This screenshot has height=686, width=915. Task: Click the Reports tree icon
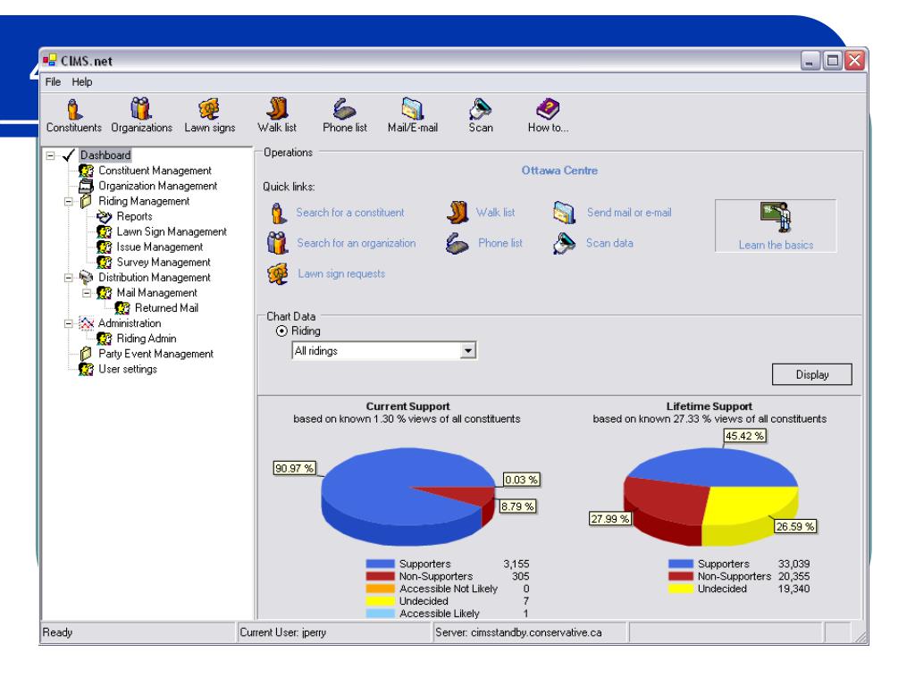[104, 216]
